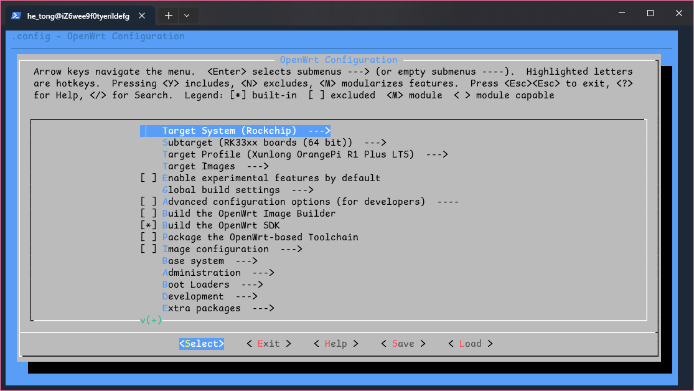Open the Target System (Rockchip) submenu
Viewport: 694px width, 391px height.
click(233, 130)
